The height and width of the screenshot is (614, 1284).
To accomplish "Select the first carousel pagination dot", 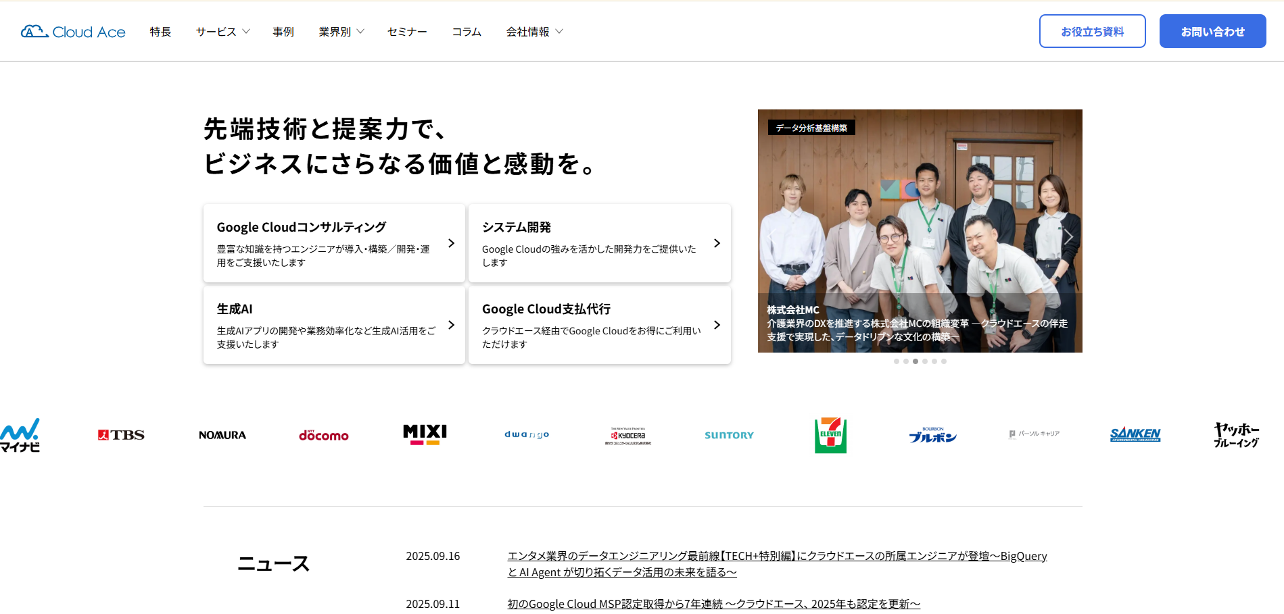I will [897, 361].
